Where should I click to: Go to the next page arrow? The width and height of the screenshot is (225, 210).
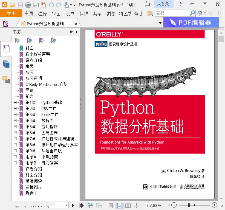pos(73,205)
